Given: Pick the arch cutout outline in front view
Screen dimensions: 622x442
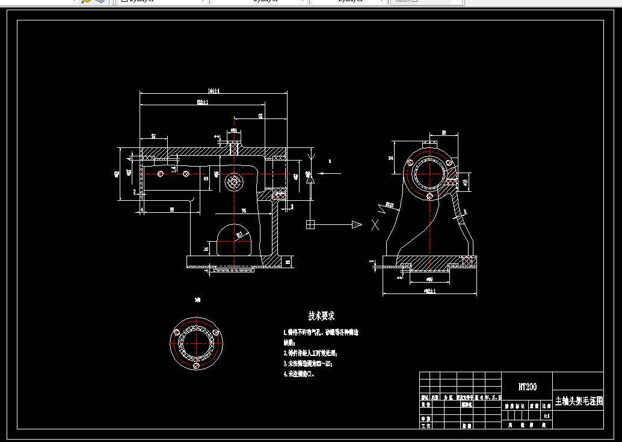Looking at the screenshot, I should 235,240.
